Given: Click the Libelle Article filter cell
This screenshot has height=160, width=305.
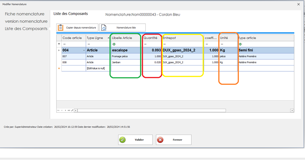Looking at the screenshot, I should 126,44.
